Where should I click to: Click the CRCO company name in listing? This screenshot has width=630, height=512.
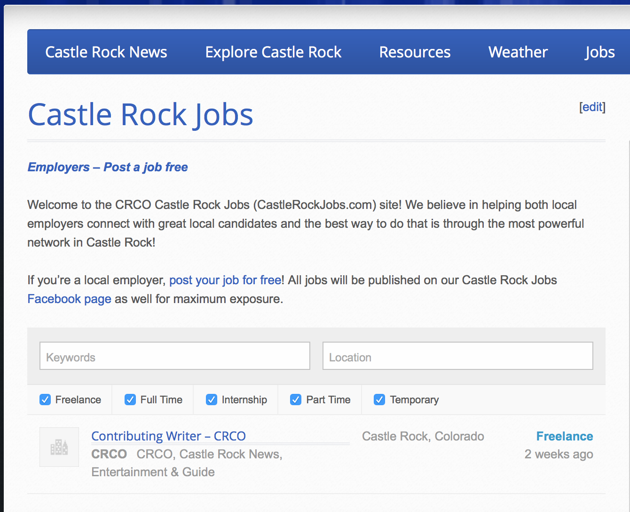(109, 454)
